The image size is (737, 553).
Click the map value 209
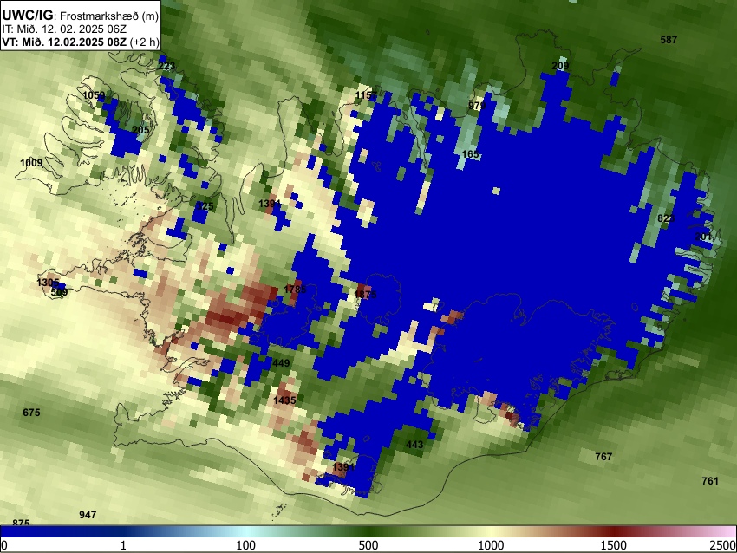560,66
